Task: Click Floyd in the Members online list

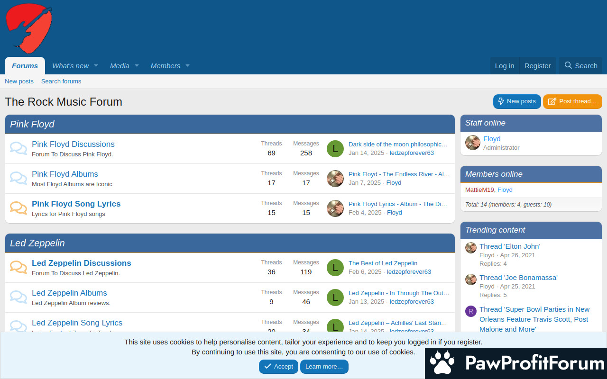Action: coord(505,190)
